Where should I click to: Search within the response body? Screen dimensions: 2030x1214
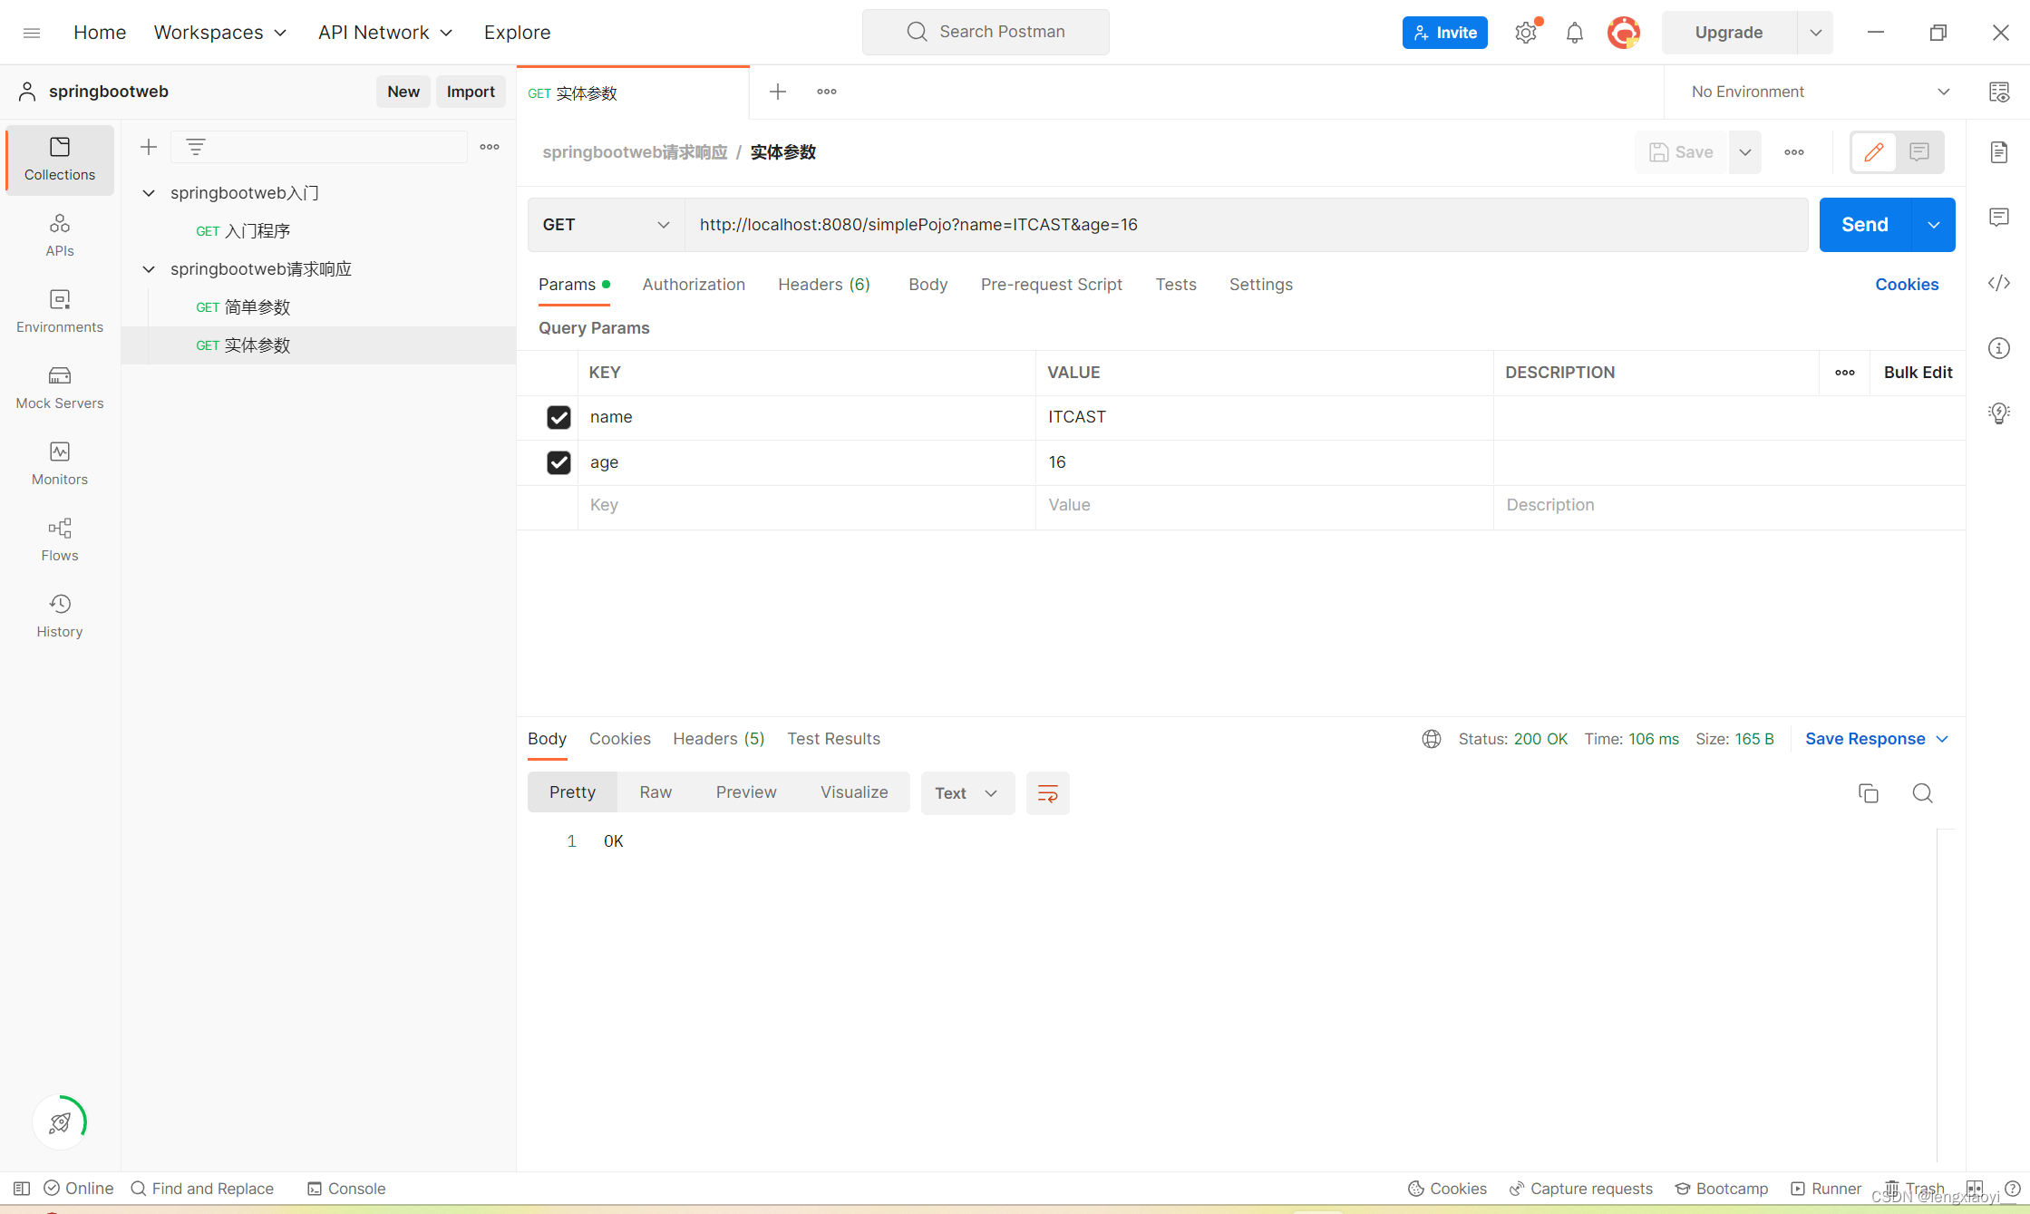[x=1923, y=793]
